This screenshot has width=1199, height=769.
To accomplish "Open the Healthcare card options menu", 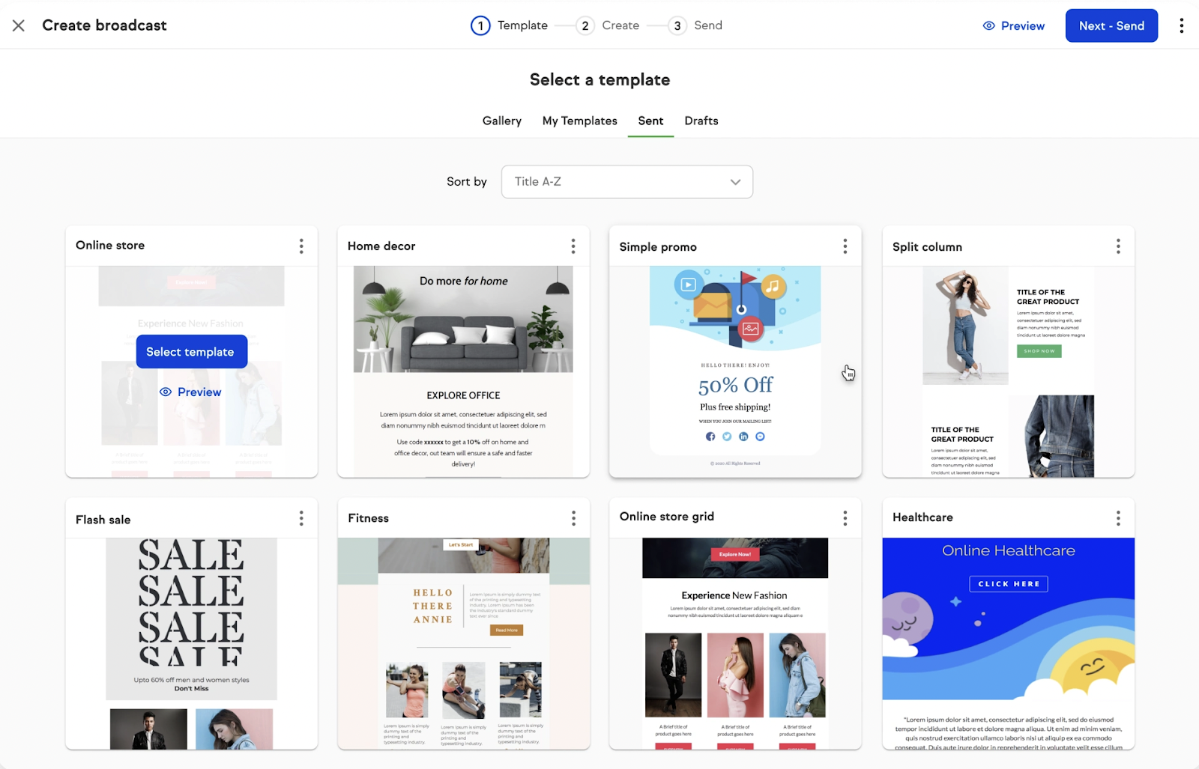I will coord(1118,518).
